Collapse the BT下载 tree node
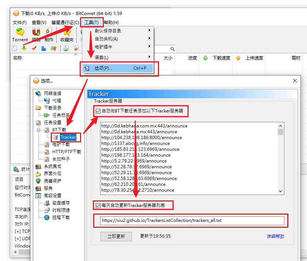The height and width of the screenshot is (261, 307). (39, 130)
